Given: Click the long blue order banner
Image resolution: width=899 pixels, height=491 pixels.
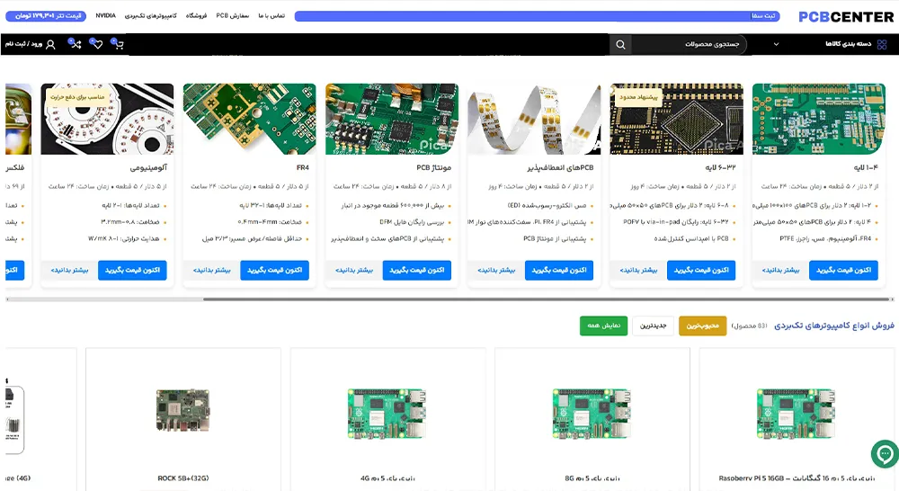Looking at the screenshot, I should (538, 16).
